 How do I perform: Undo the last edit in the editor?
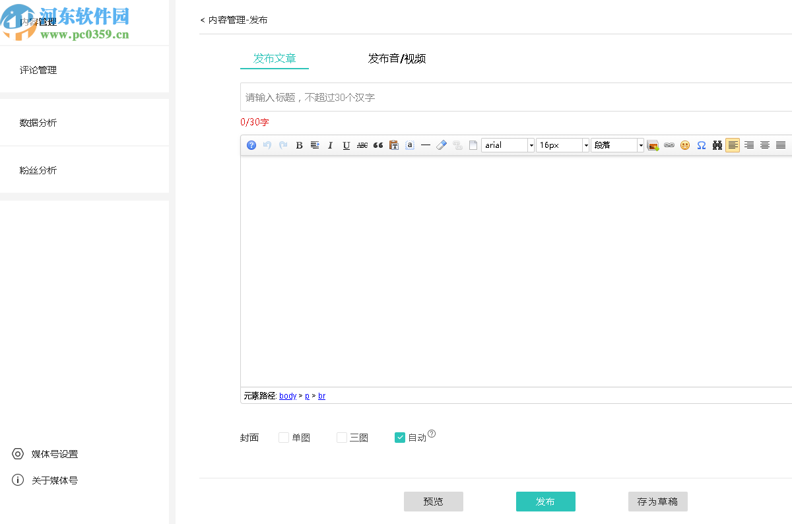pyautogui.click(x=267, y=145)
